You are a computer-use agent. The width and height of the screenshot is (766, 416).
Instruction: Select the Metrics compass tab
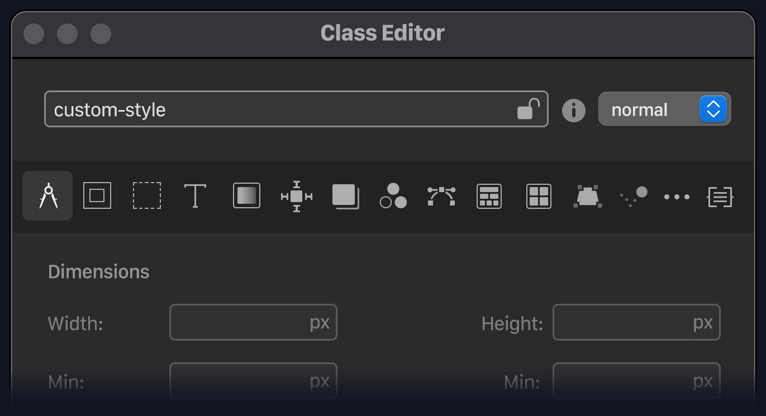coord(47,196)
